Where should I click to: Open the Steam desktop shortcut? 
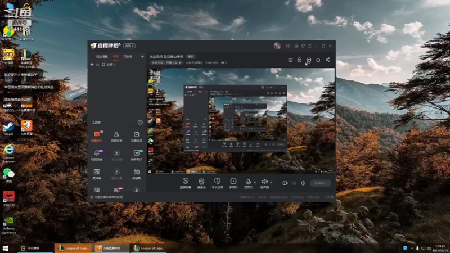pos(8,128)
